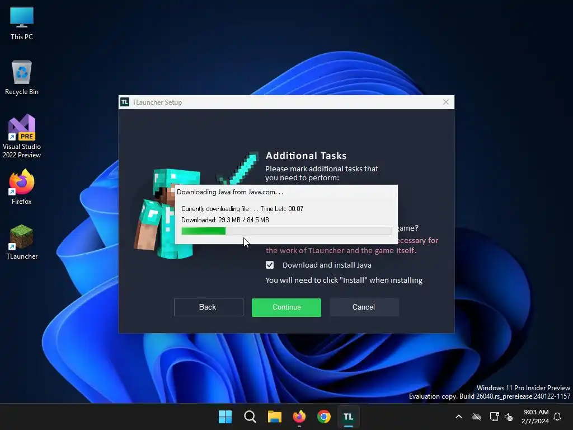573x430 pixels.
Task: Close the TLauncher Setup window
Action: 446,102
